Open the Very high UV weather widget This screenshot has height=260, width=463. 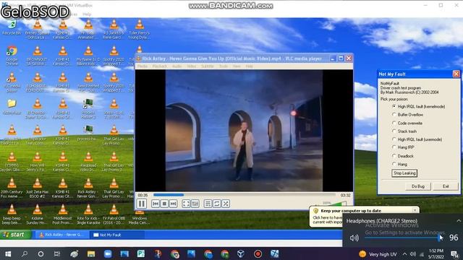(x=378, y=254)
